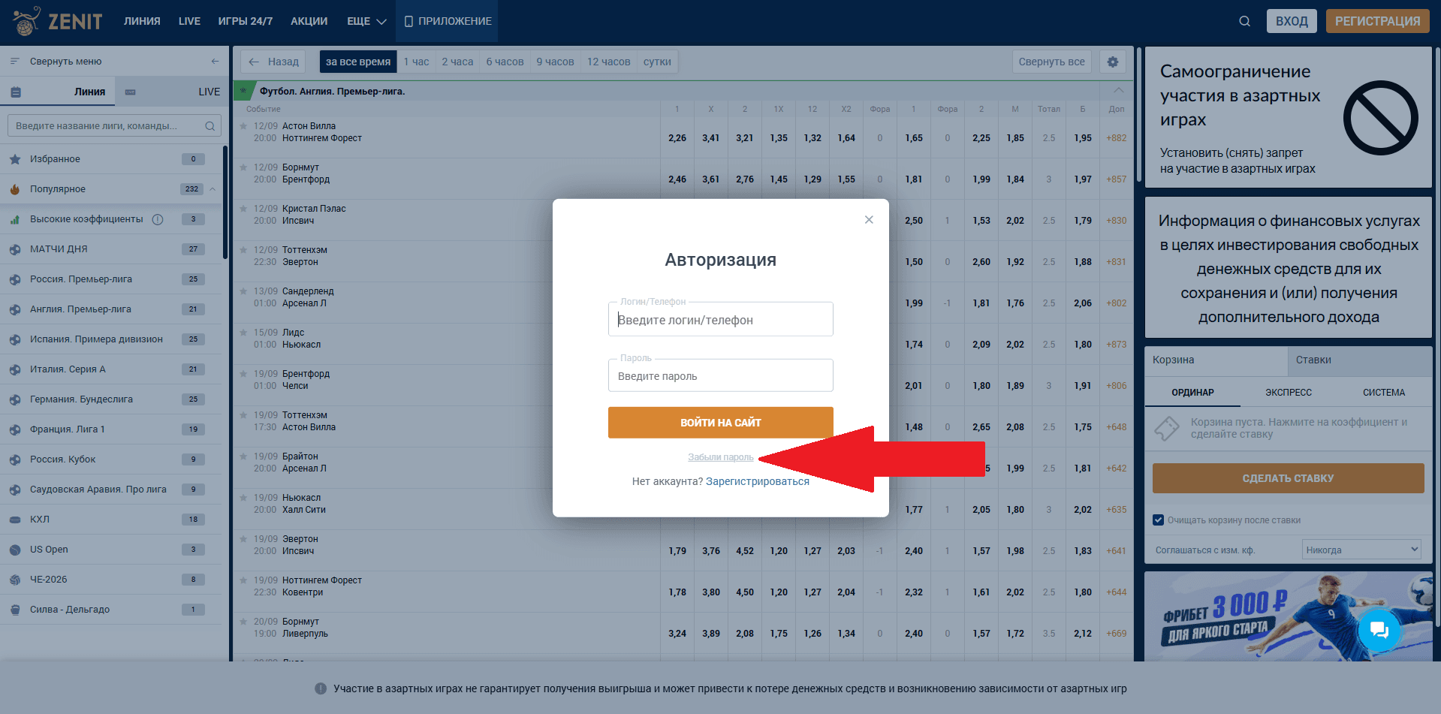Switch to the LIVE sidebar tab
1441x714 pixels.
pos(172,92)
